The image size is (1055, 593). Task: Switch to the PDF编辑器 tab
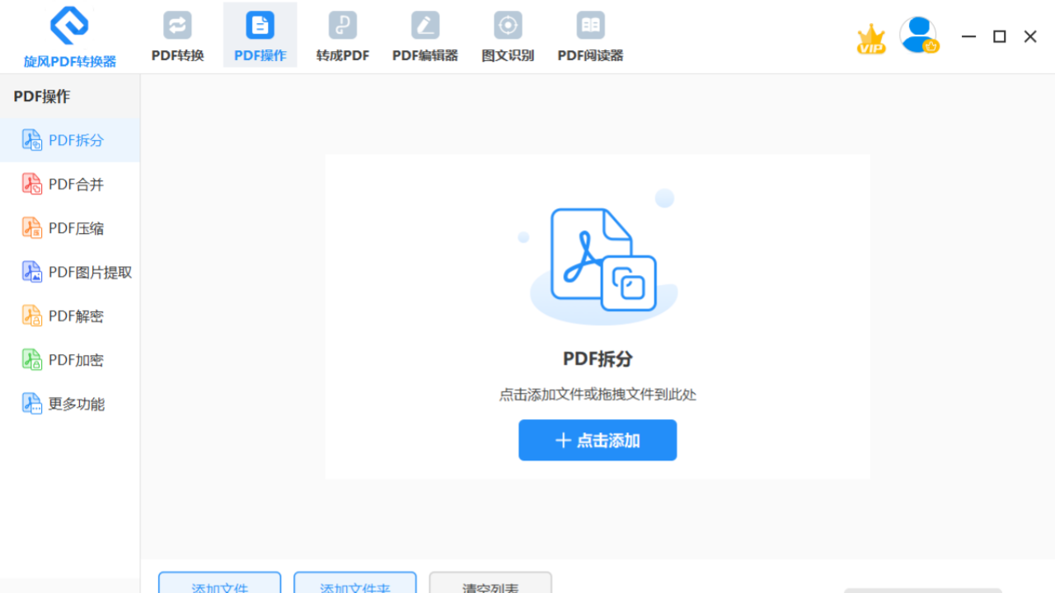424,35
